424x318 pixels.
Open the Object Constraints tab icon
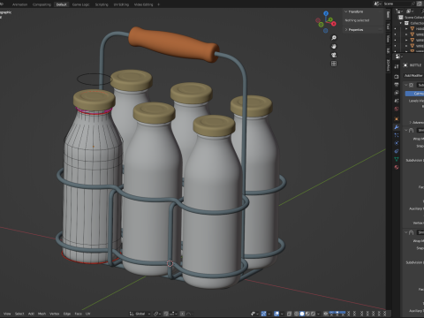397,151
